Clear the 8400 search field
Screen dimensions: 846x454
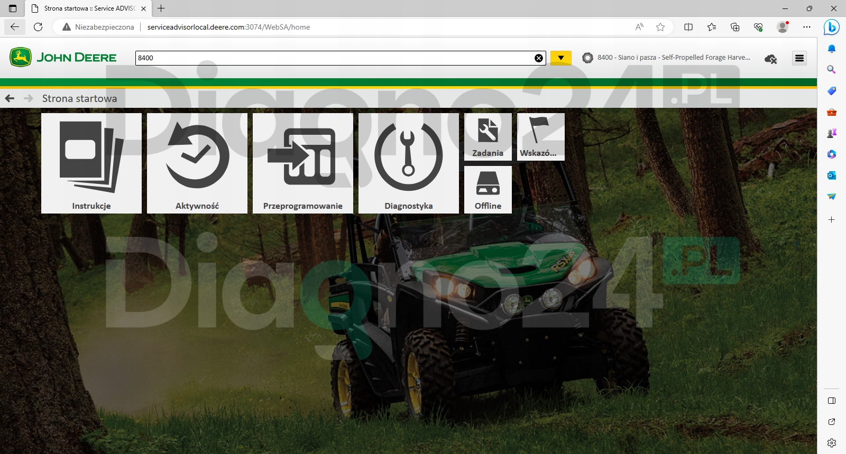pyautogui.click(x=539, y=58)
